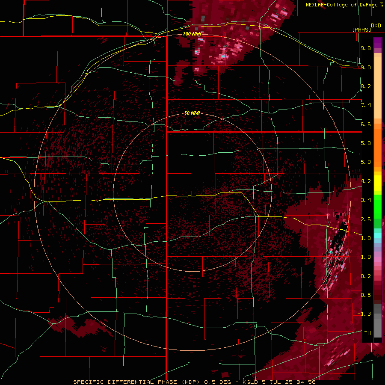
Task: Click the 2.6 scale value
Action: point(366,219)
